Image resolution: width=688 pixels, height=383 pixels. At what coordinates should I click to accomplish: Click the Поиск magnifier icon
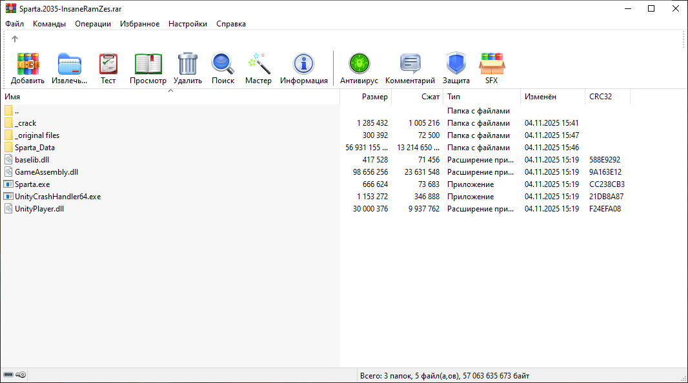coord(223,64)
